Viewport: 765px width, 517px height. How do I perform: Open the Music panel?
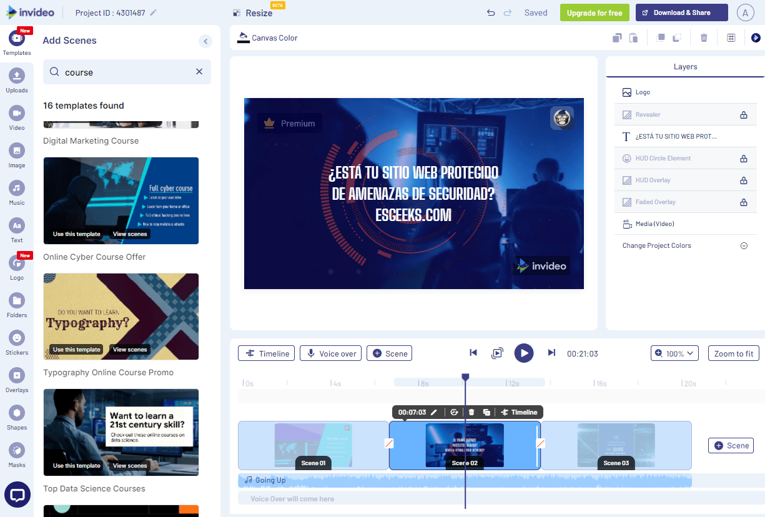(17, 192)
